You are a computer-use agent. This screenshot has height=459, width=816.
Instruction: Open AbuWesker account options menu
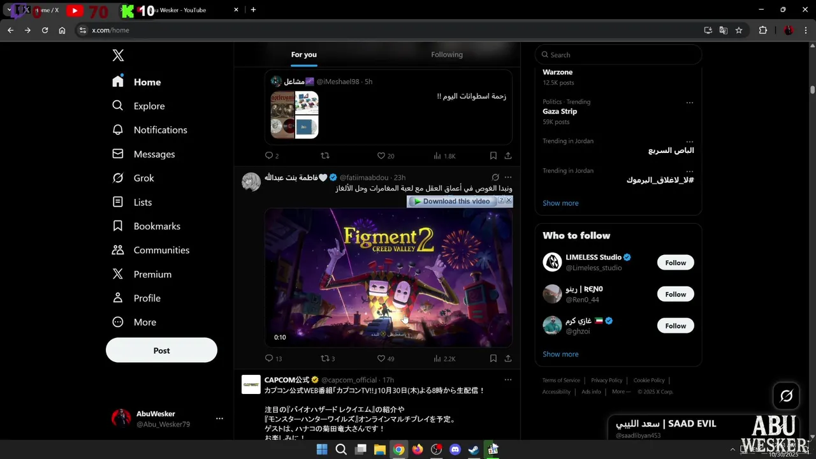219,419
